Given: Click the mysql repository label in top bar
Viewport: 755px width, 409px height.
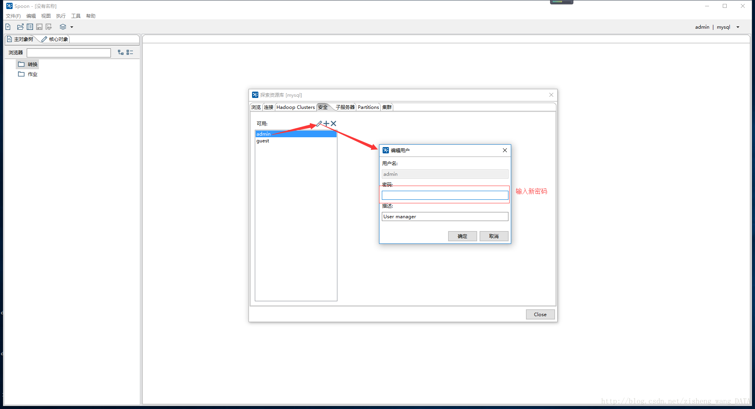Looking at the screenshot, I should (x=724, y=27).
